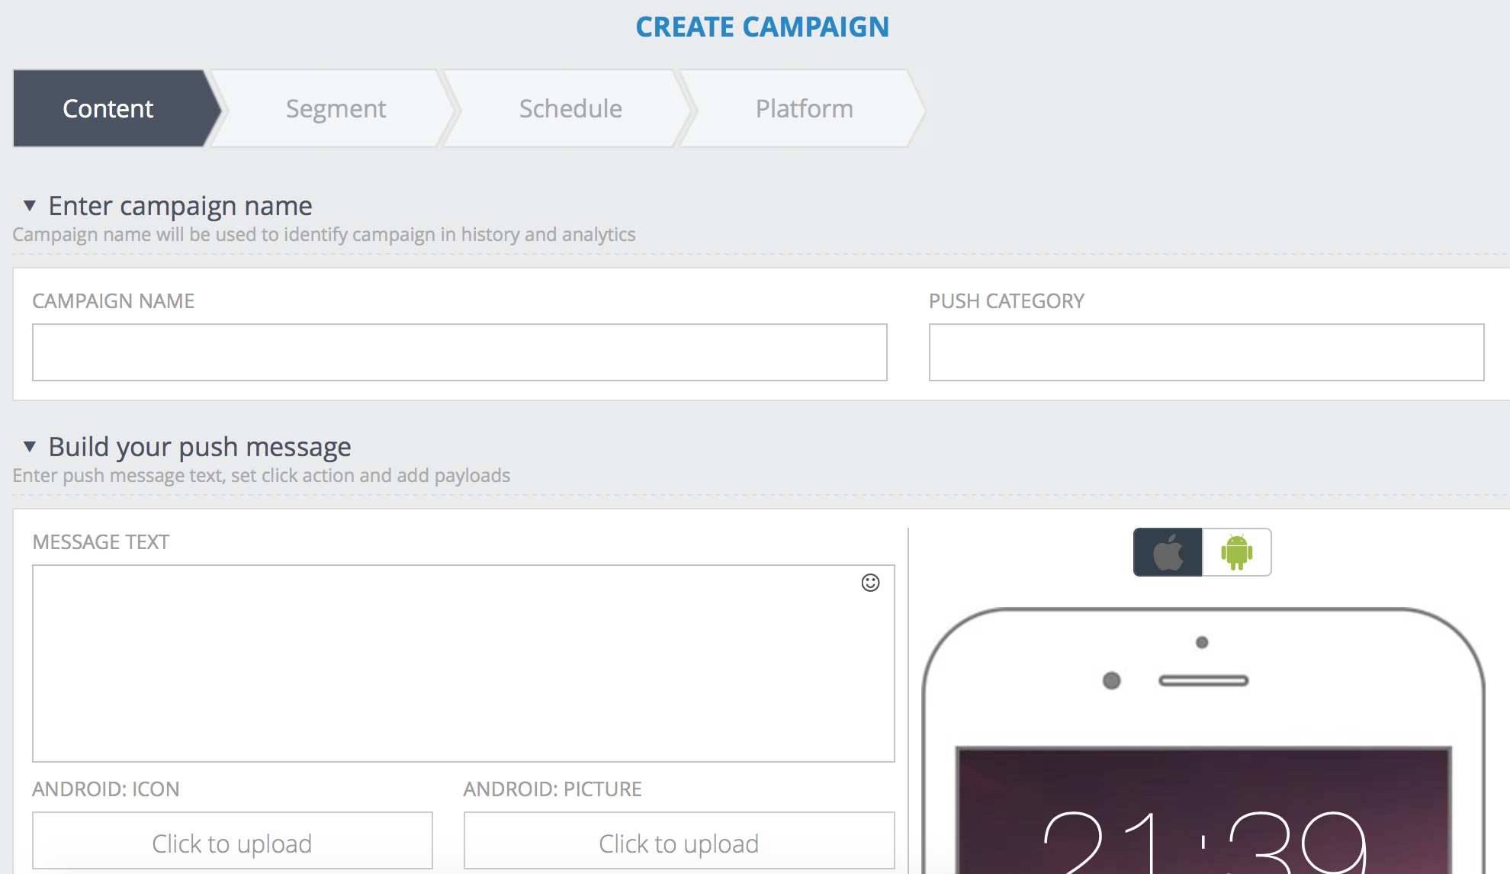
Task: Collapse the Enter campaign name section arrow
Action: click(30, 206)
